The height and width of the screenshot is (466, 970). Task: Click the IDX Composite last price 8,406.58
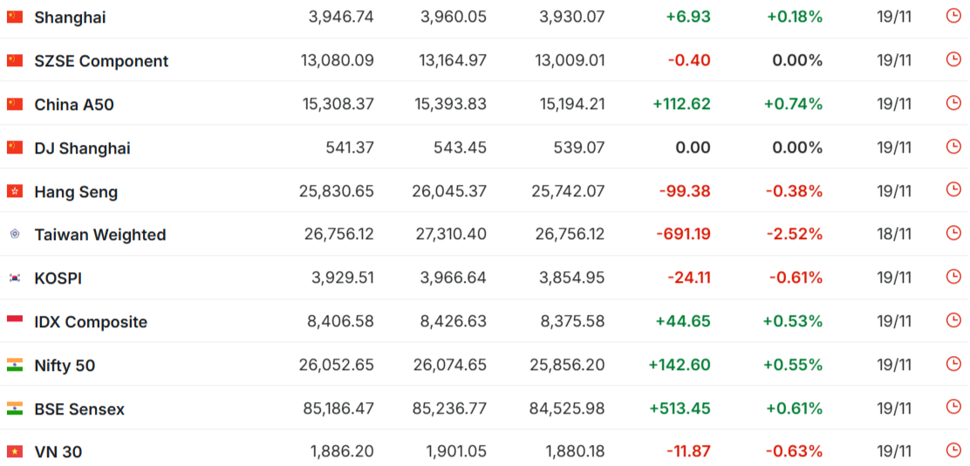(340, 322)
